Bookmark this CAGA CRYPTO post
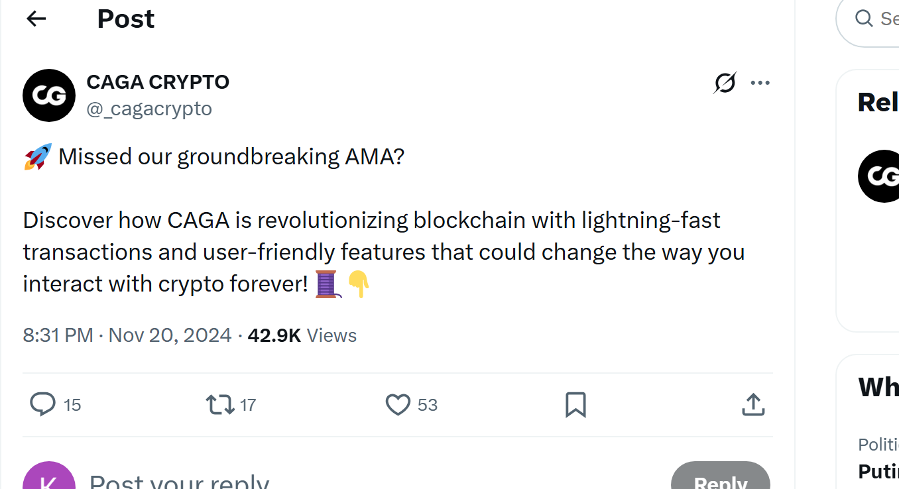 tap(575, 404)
